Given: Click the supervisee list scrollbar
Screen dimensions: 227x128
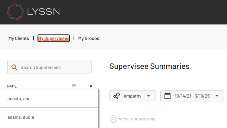Looking at the screenshot, I should coord(99,109).
